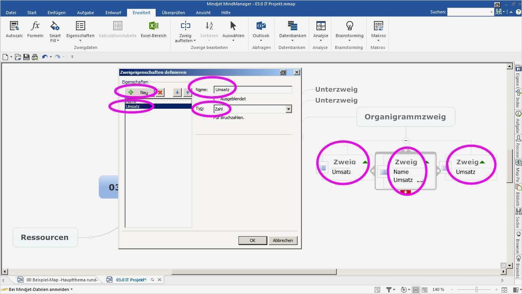Open the Formeln (fx) tool
The width and height of the screenshot is (522, 294).
35,29
